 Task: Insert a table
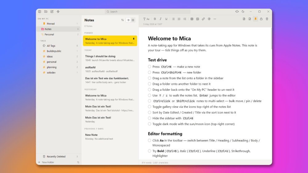coord(192,19)
